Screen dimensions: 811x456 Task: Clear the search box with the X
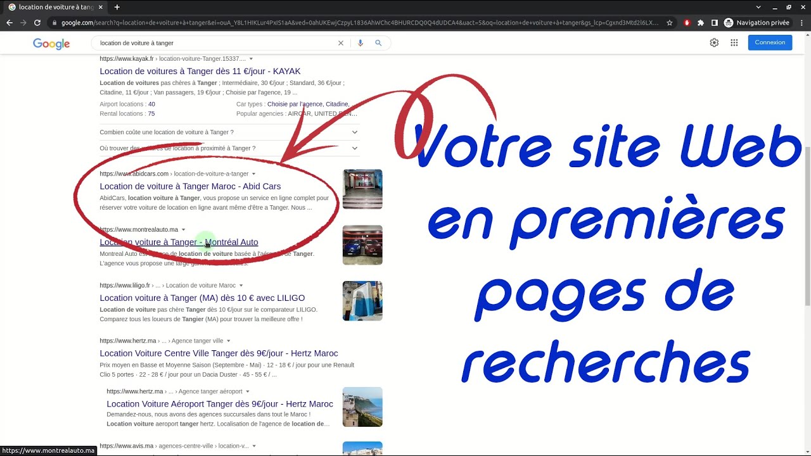point(340,43)
